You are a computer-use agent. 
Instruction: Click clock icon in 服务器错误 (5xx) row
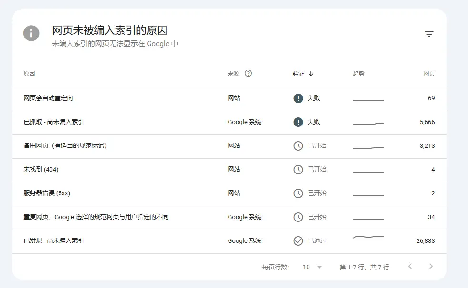click(x=298, y=193)
